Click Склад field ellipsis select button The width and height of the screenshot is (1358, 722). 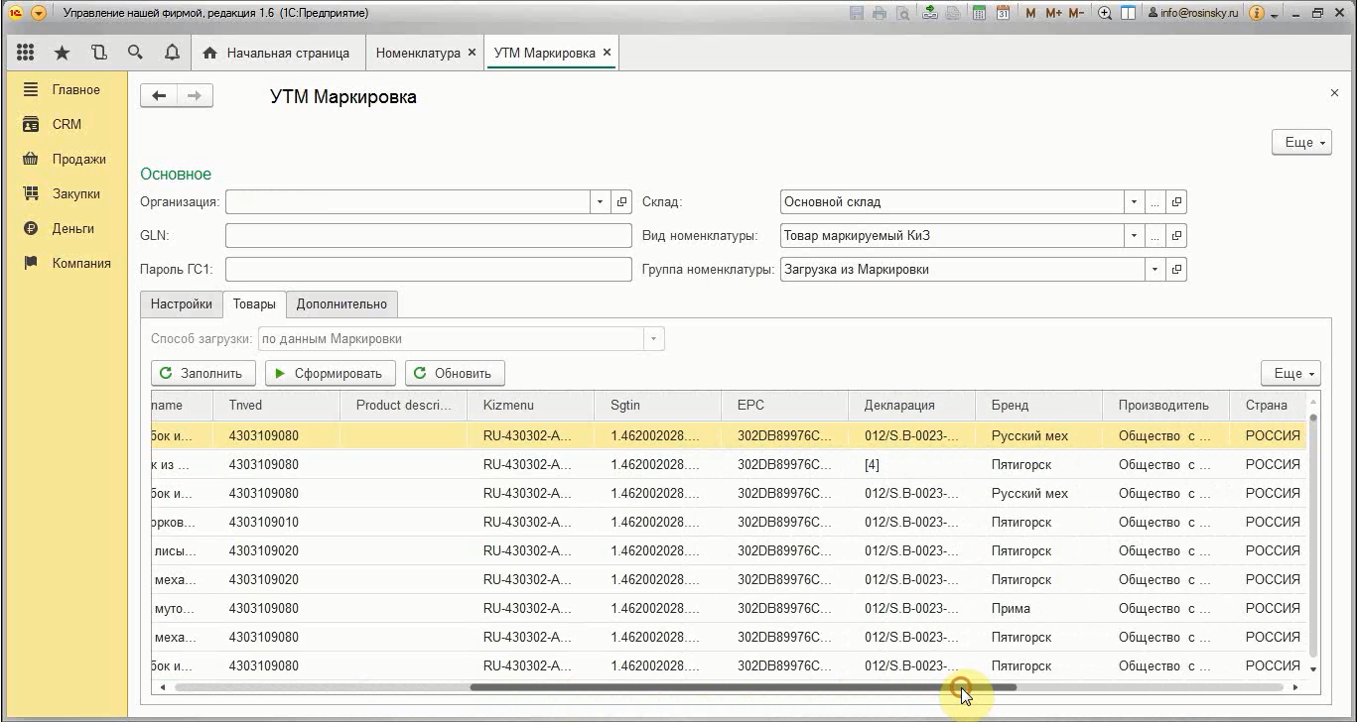click(x=1154, y=202)
